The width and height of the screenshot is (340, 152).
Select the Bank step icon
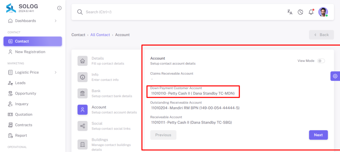83,94
